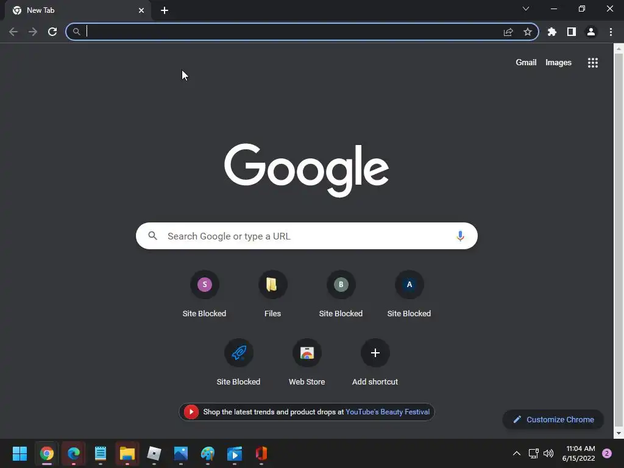Open Movies & TV from the taskbar
This screenshot has width=624, height=468.
point(235,453)
